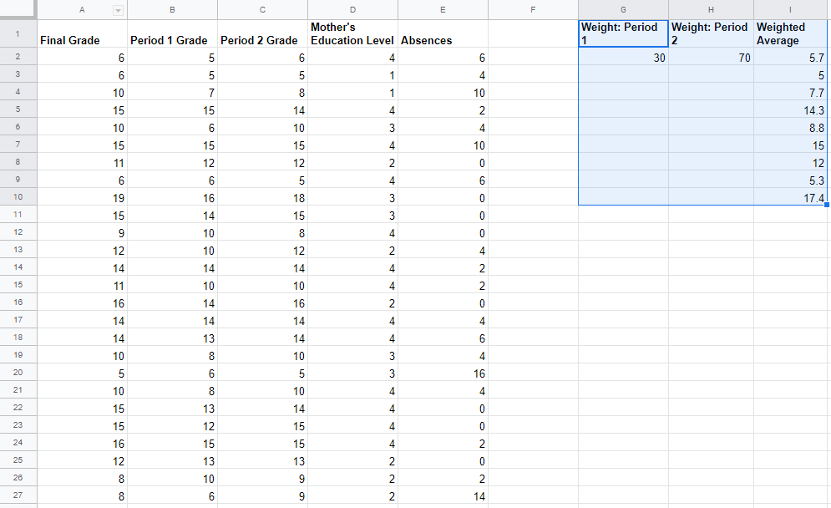
Task: Select weighted average cell showing 7.7
Action: 790,92
